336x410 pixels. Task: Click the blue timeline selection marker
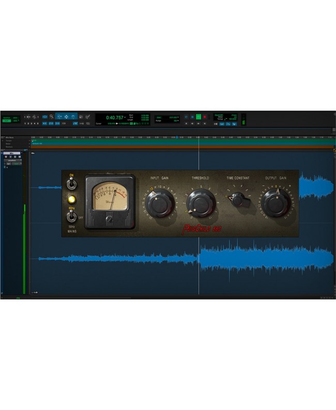pos(177,137)
